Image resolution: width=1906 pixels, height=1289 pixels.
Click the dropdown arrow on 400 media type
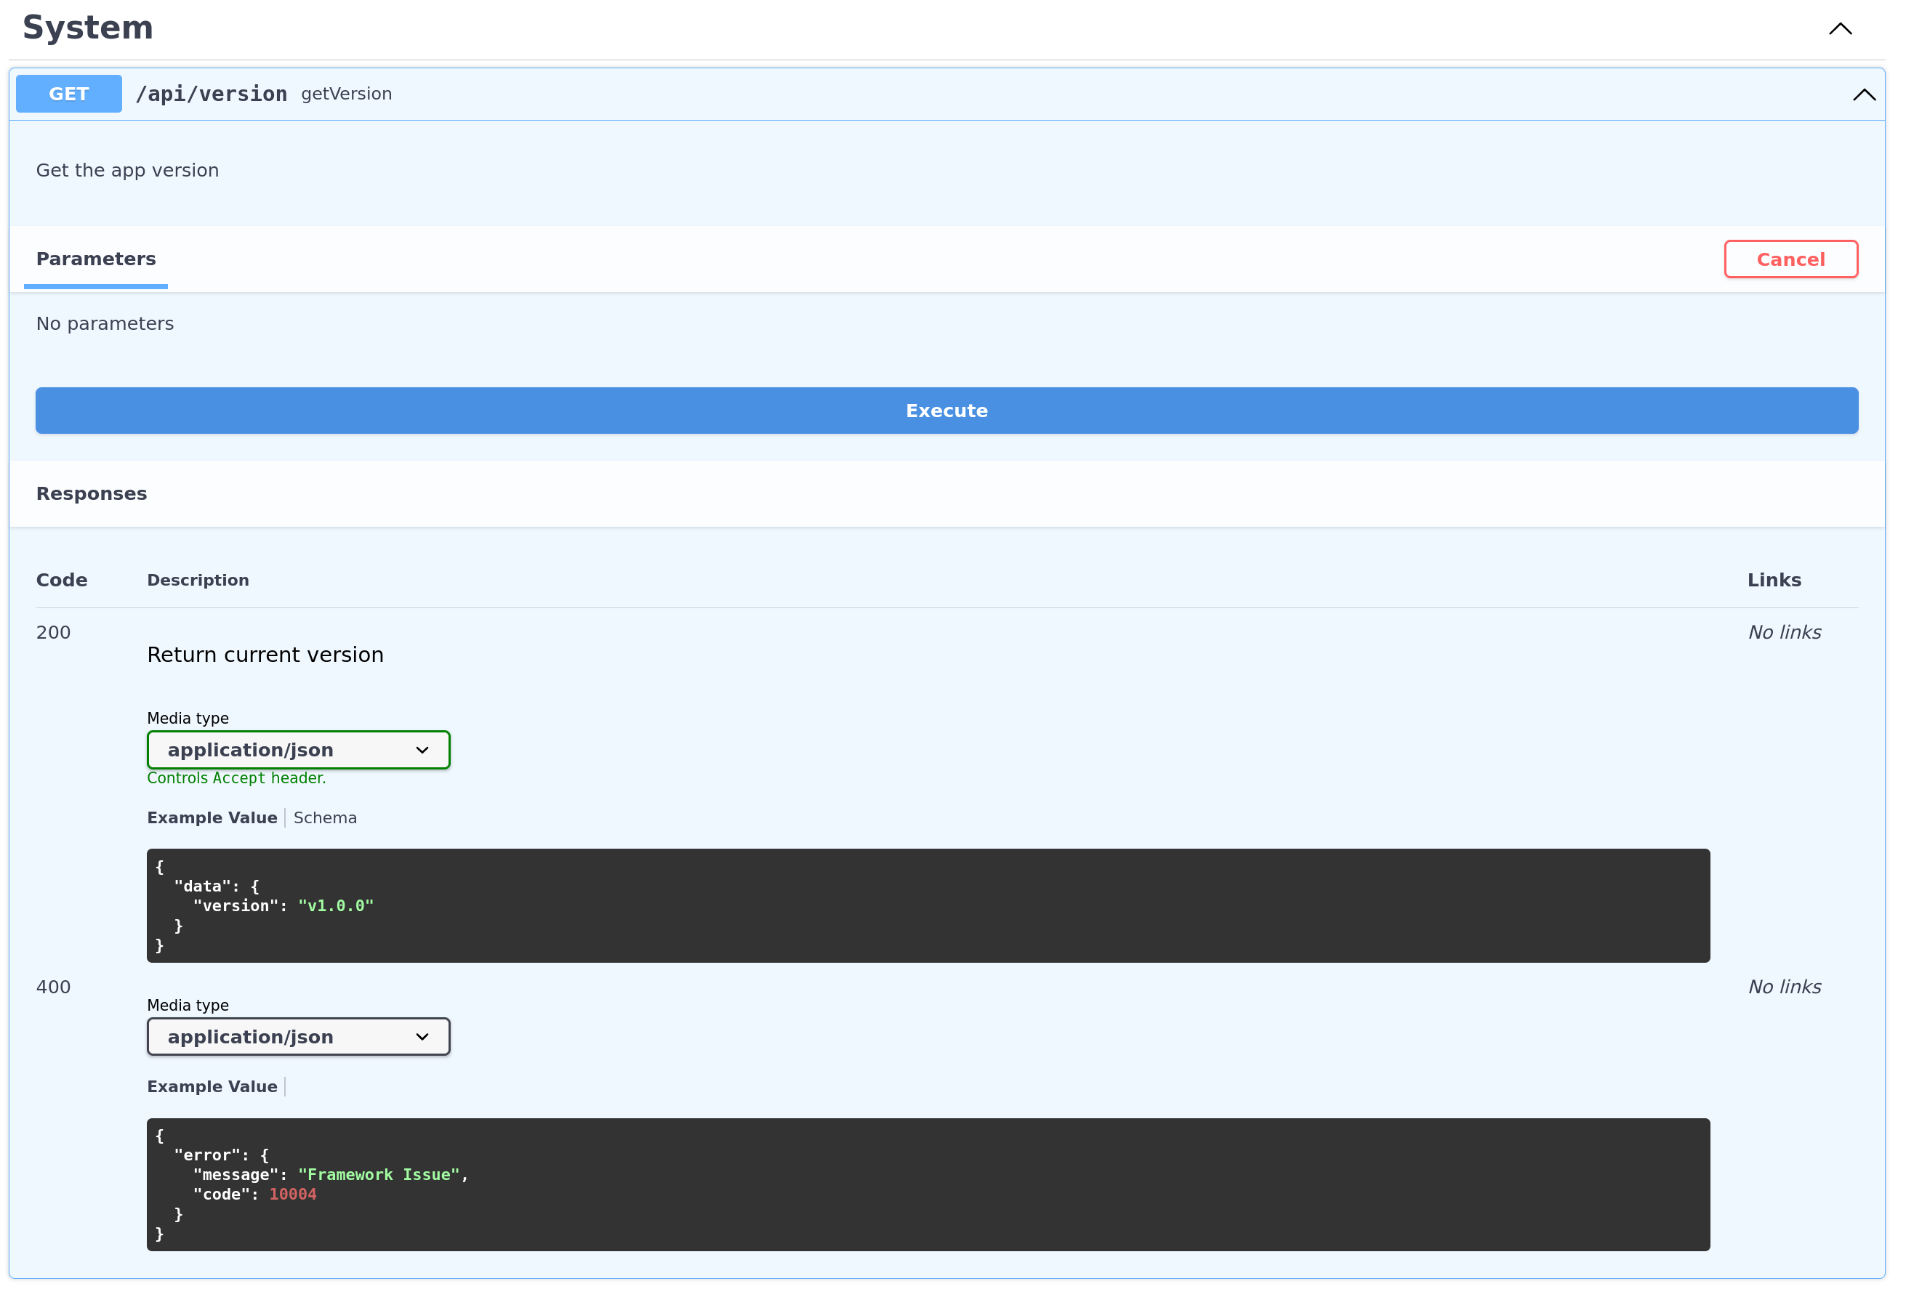coord(422,1038)
